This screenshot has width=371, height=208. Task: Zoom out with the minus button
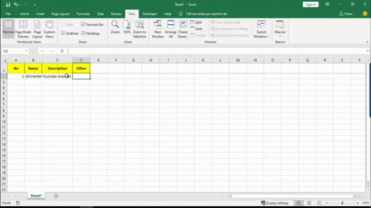point(327,203)
